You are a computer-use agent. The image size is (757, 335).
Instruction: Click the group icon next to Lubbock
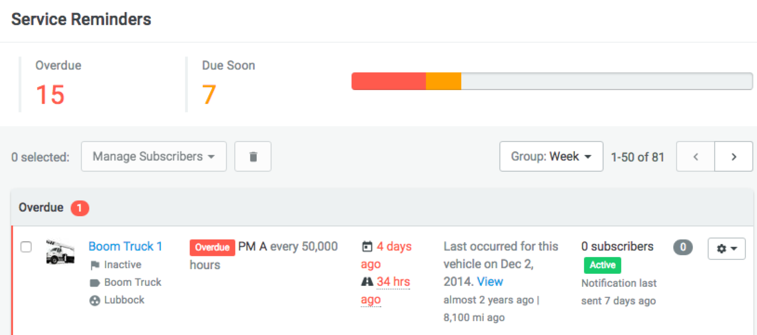click(95, 301)
